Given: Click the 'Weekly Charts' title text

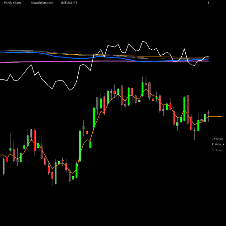Looking at the screenshot, I should (12, 3).
